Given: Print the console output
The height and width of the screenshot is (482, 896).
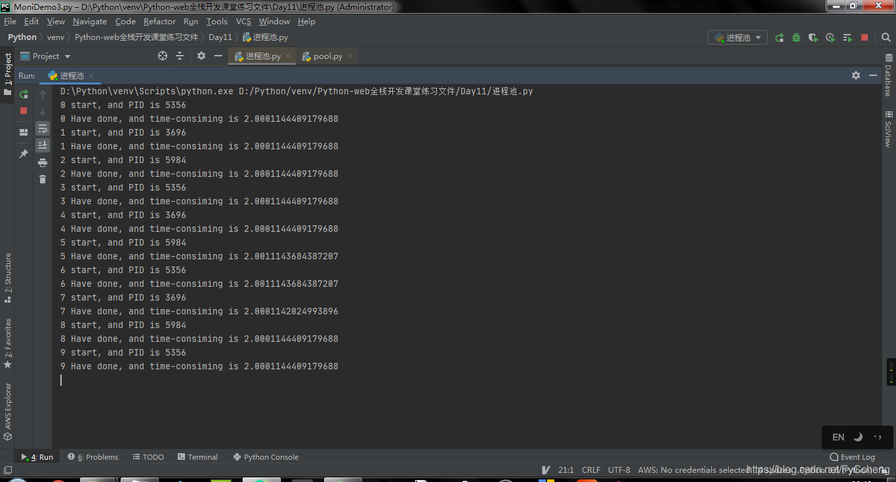Looking at the screenshot, I should (43, 162).
